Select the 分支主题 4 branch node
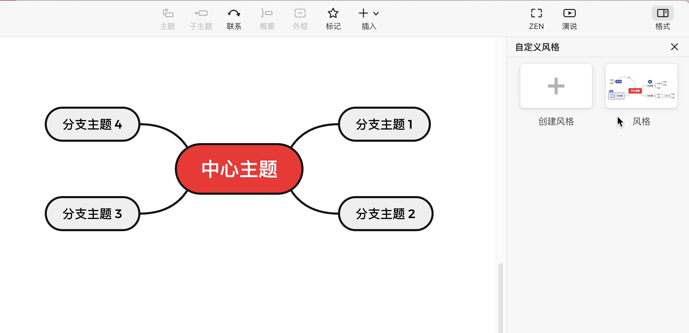This screenshot has height=333, width=689. click(92, 125)
